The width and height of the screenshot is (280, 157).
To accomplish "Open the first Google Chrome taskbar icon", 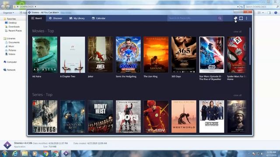I will click(x=45, y=154).
